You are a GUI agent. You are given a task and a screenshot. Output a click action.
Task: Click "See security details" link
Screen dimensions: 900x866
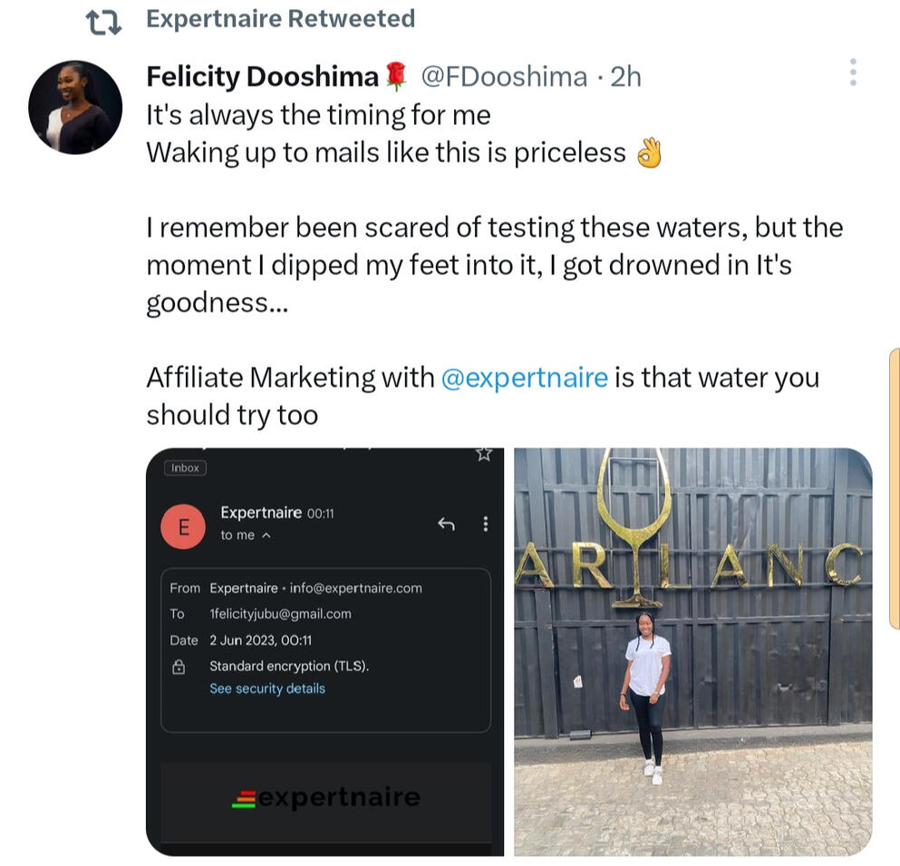267,688
